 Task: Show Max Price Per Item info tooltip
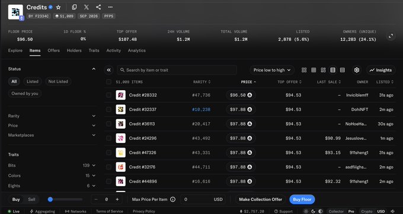click(173, 199)
